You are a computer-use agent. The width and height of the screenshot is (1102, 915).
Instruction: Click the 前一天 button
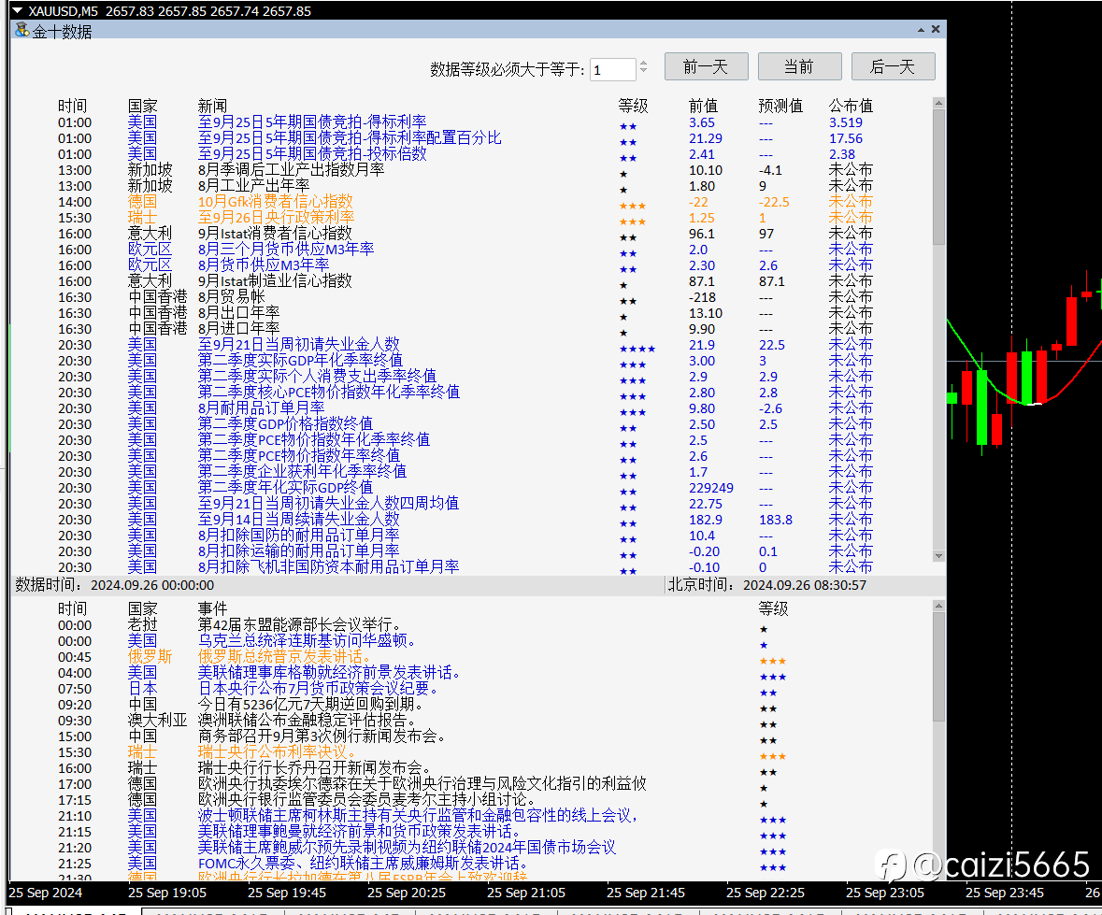(x=706, y=66)
